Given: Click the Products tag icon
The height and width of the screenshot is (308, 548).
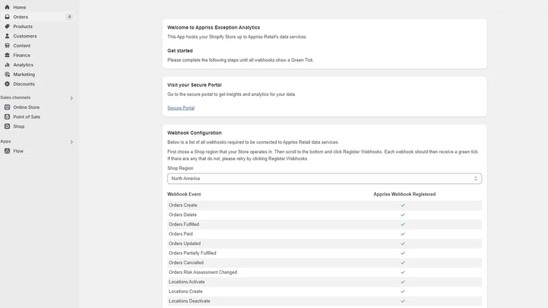Looking at the screenshot, I should coord(7,26).
